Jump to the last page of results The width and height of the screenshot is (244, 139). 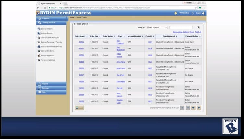(199, 108)
